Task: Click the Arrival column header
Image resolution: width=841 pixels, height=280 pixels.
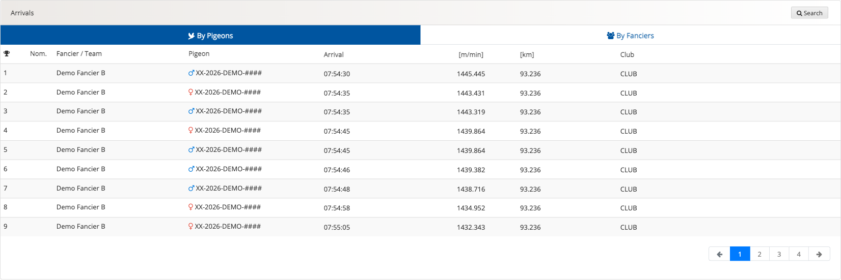Action: tap(334, 55)
